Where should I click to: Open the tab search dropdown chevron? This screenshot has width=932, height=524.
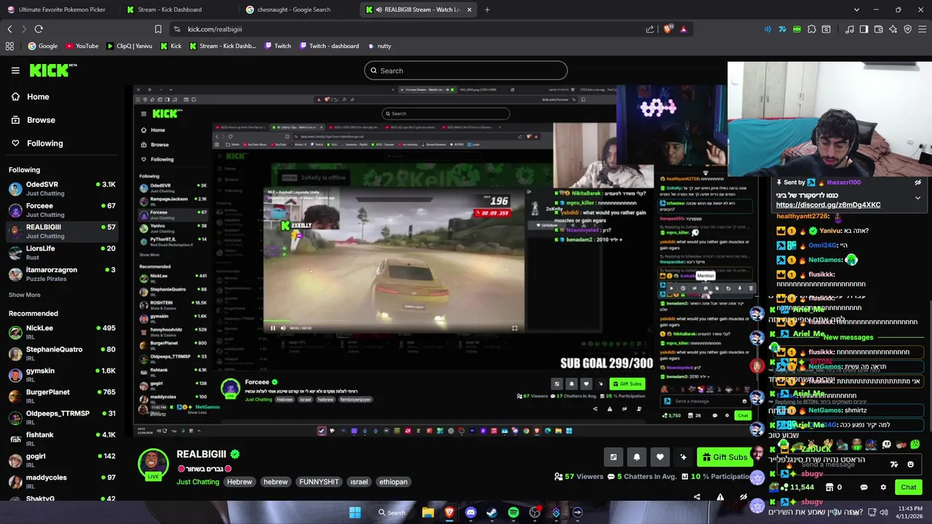(x=856, y=9)
